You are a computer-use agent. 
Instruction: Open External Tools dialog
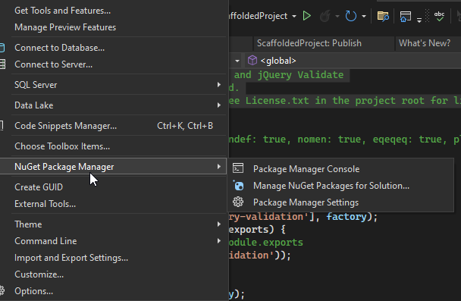click(113, 204)
